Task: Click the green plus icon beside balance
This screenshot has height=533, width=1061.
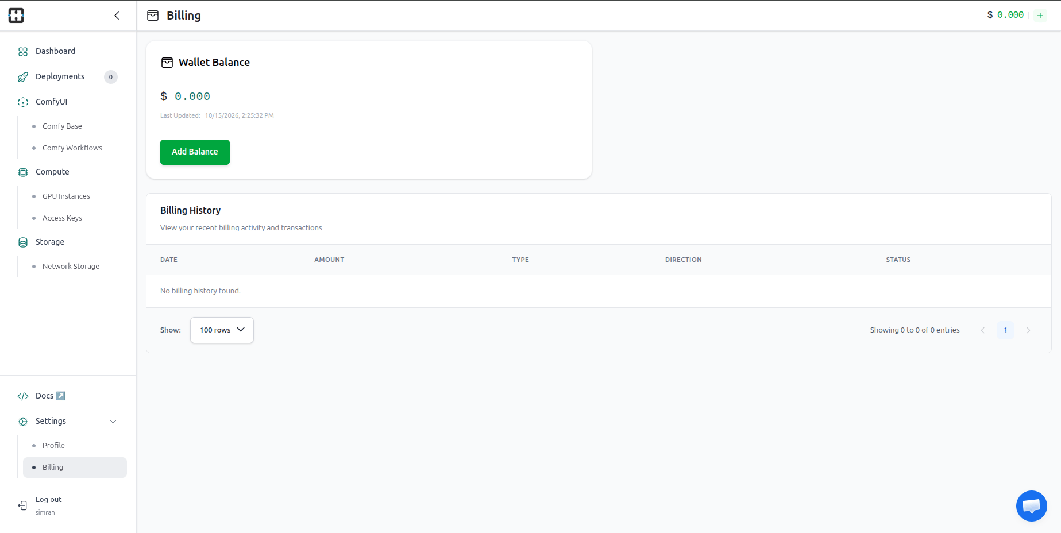Action: (x=1040, y=16)
